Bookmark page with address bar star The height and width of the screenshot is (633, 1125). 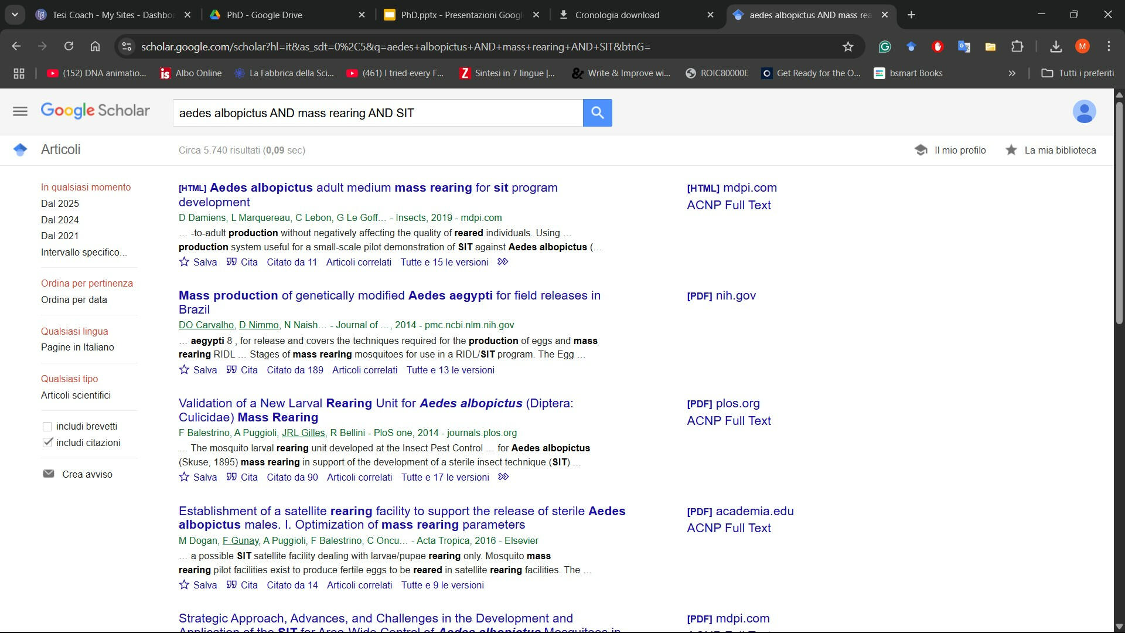coord(847,47)
